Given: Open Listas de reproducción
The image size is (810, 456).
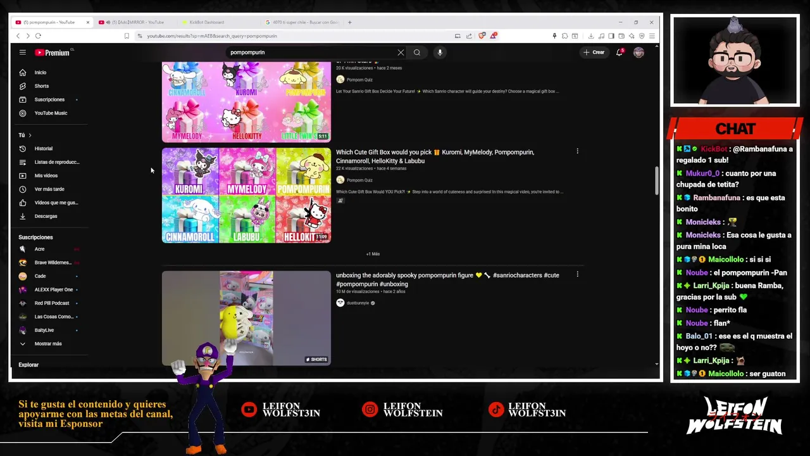Looking at the screenshot, I should pyautogui.click(x=56, y=162).
